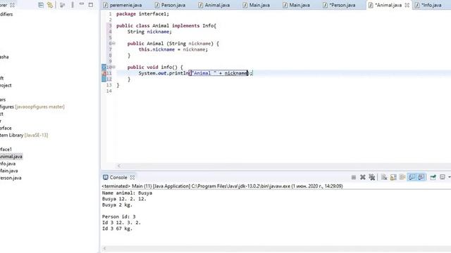
Task: Click the 'Name animal: Busya' console output
Action: tap(127, 193)
